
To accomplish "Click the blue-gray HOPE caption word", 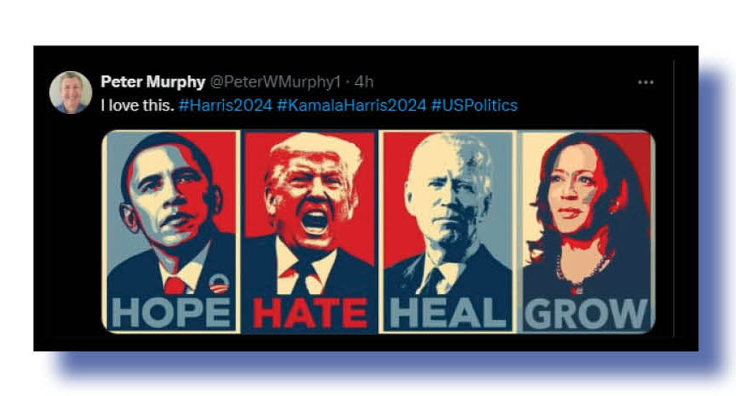I will tap(172, 314).
